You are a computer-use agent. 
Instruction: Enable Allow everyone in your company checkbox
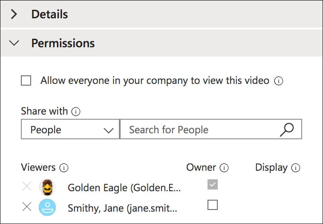point(26,80)
